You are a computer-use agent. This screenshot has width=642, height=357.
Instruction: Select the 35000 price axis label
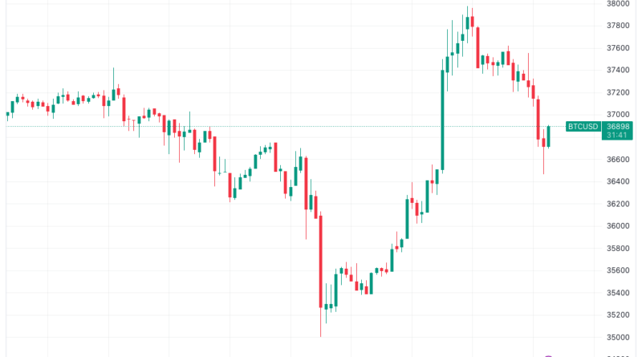click(x=617, y=338)
